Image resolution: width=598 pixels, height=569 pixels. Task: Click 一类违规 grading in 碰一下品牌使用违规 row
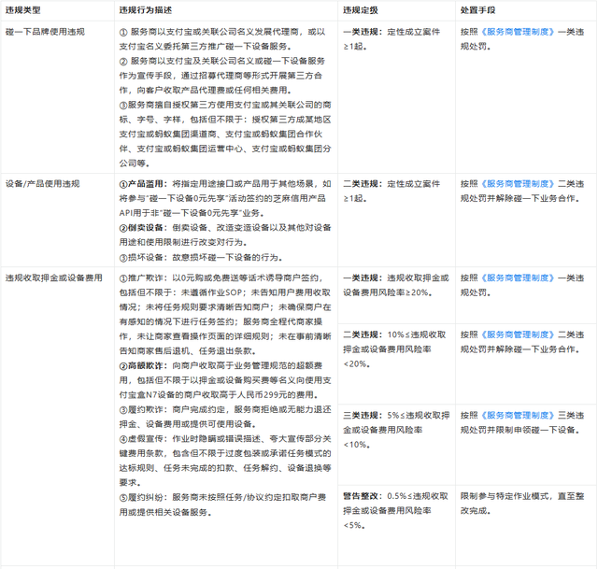(392, 39)
